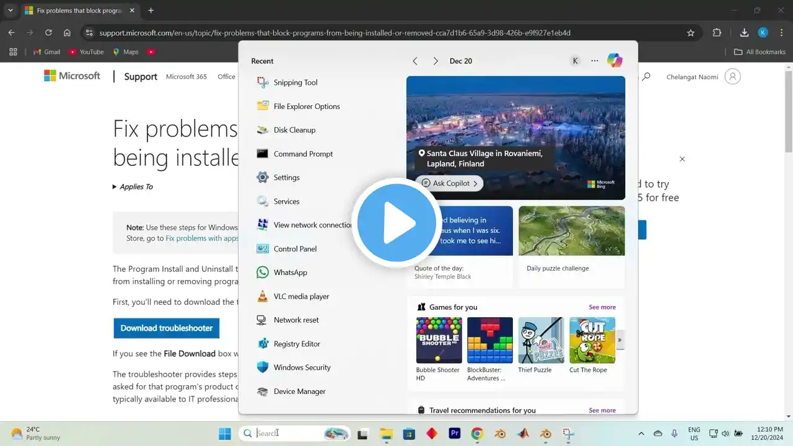Open the Gmail bookmark
The height and width of the screenshot is (446, 793).
pos(47,52)
